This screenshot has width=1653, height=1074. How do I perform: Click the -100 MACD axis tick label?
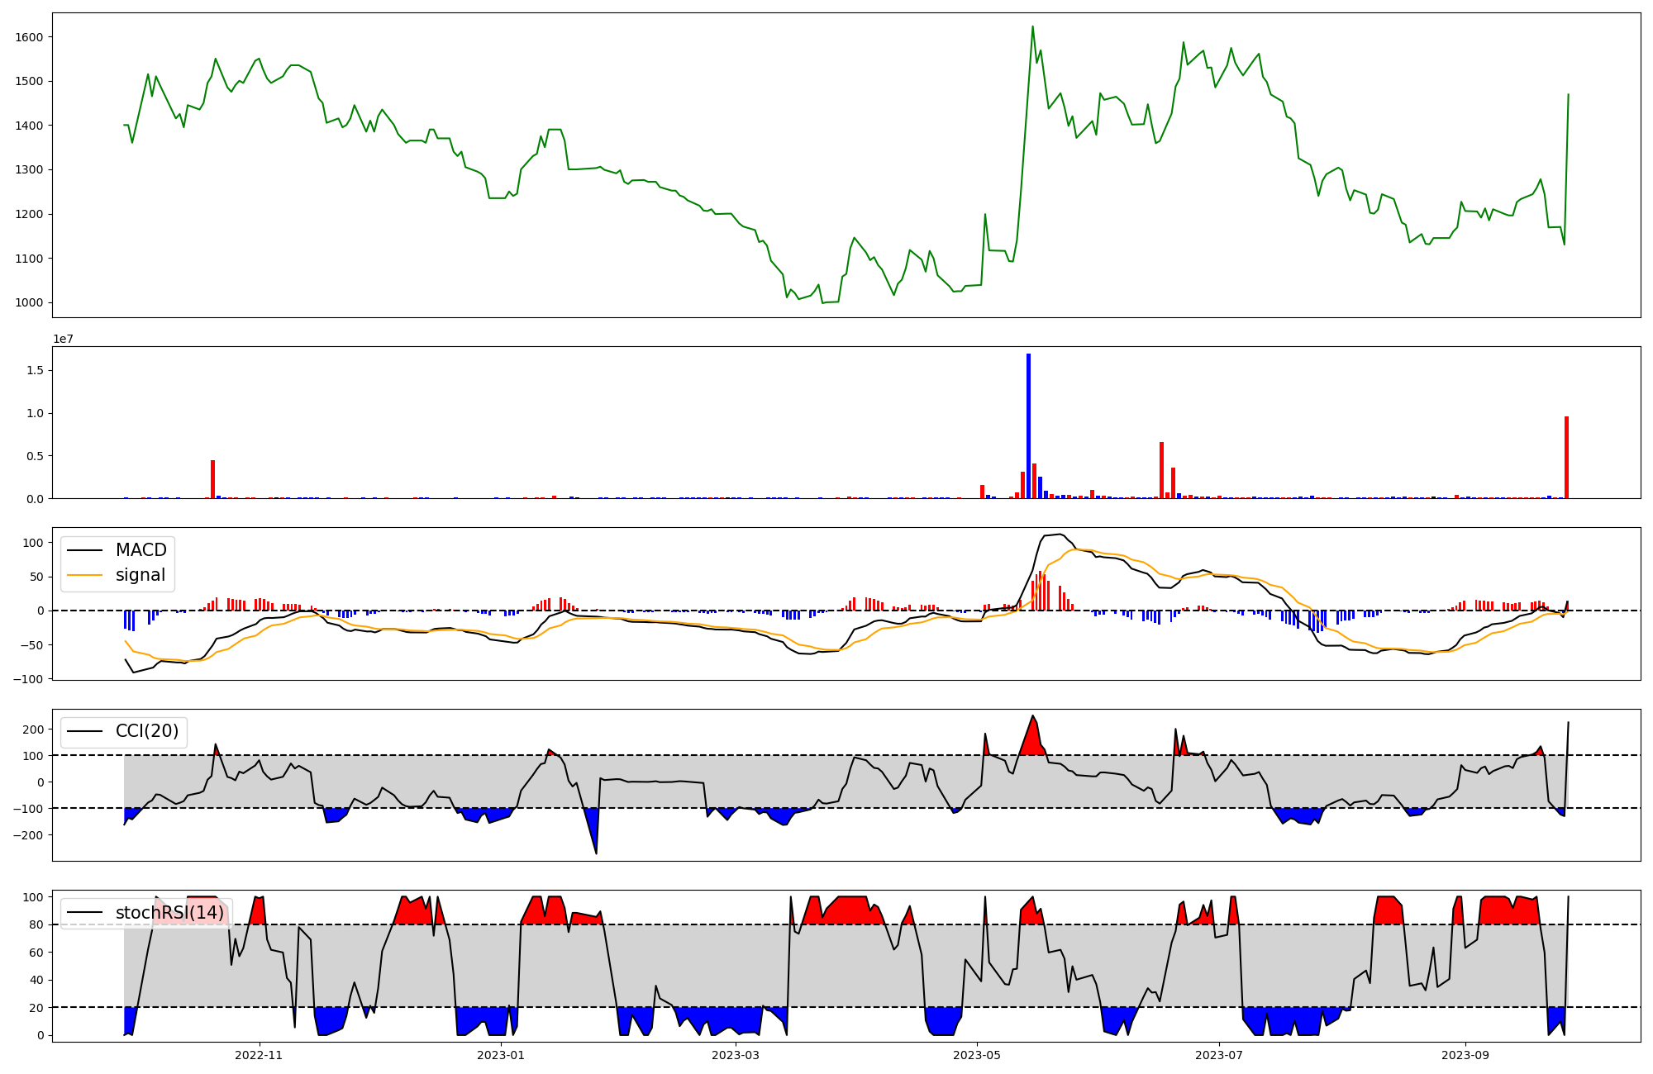pyautogui.click(x=28, y=678)
